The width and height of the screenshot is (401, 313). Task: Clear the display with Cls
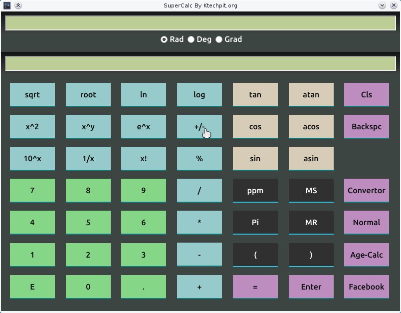[367, 94]
